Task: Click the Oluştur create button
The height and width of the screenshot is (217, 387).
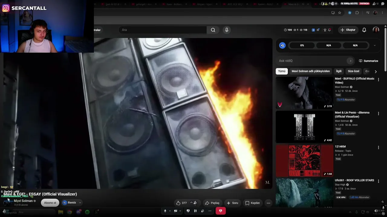Action: [x=348, y=30]
